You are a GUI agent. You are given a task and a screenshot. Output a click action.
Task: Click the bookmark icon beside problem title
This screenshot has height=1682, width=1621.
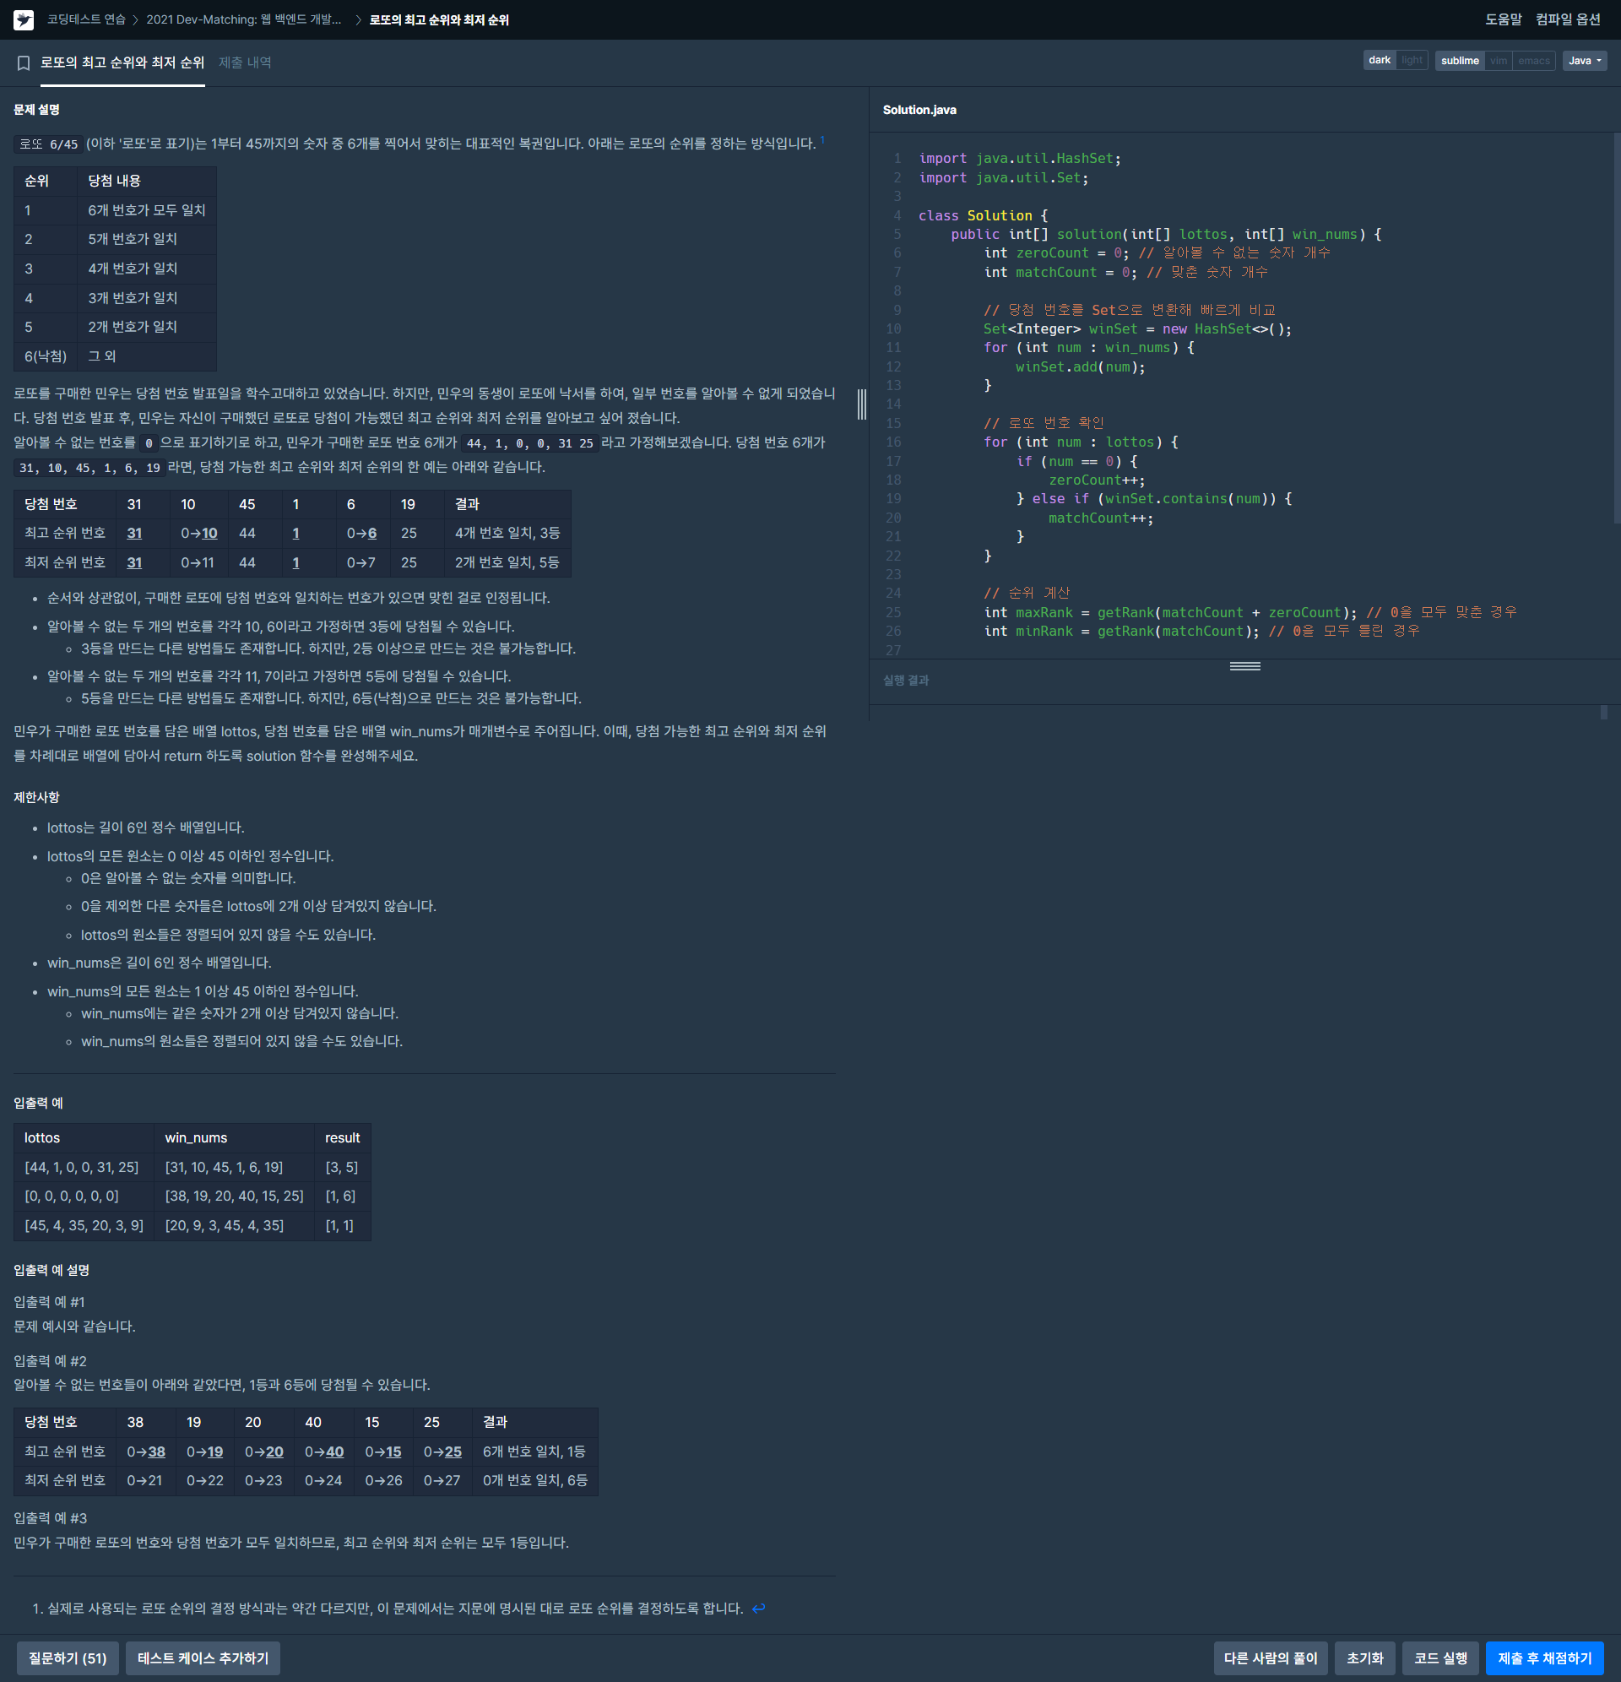(x=24, y=62)
